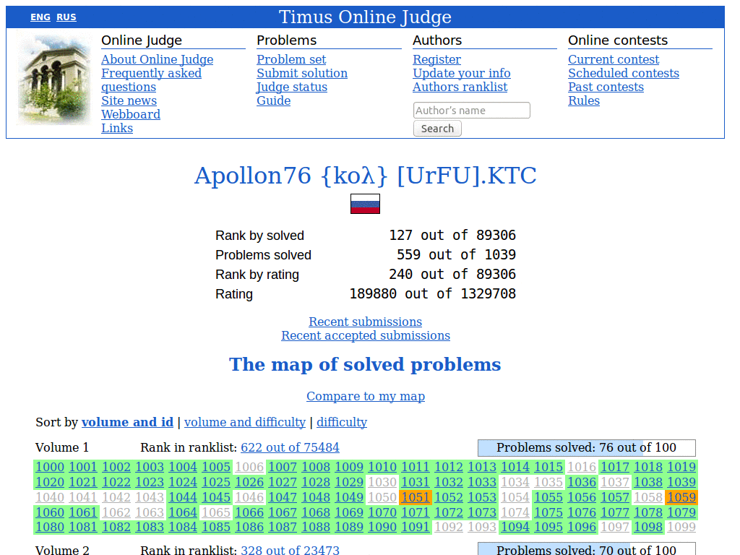Viewport: 740px width, 555px height.
Task: Sort problems by difficulty only
Action: click(x=342, y=422)
